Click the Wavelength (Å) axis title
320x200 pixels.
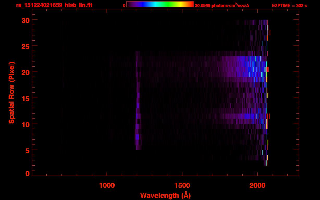coord(165,196)
